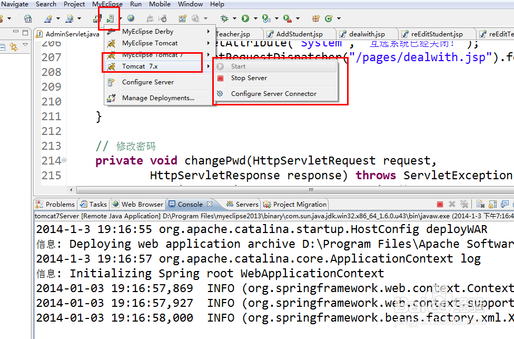Open the Search menu
Screen dimensions: 514x339
(x=46, y=4)
